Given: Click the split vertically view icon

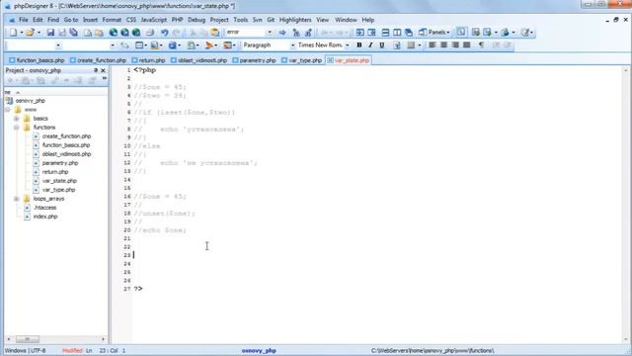Looking at the screenshot, I should click(x=397, y=33).
